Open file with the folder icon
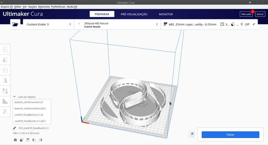The width and height of the screenshot is (268, 145). click(15, 24)
